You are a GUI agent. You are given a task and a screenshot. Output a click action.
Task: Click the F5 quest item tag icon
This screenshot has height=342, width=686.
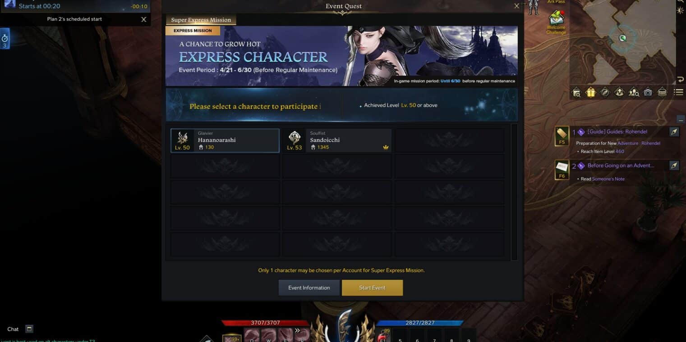click(x=562, y=136)
